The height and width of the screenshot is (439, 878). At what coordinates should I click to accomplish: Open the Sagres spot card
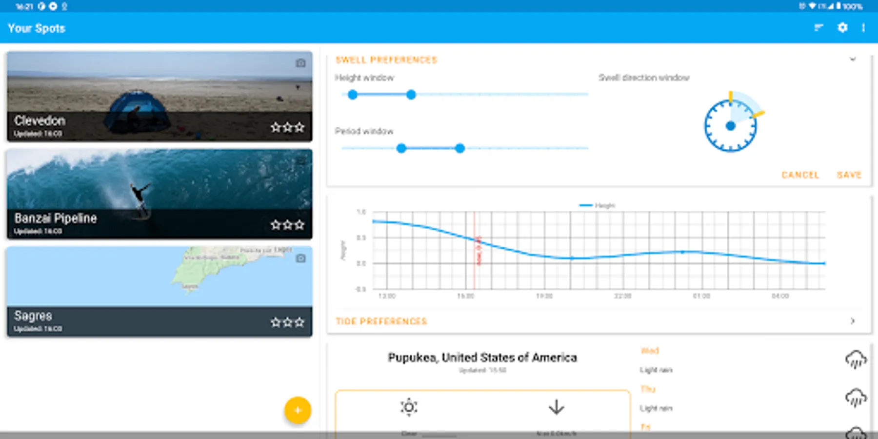click(160, 292)
